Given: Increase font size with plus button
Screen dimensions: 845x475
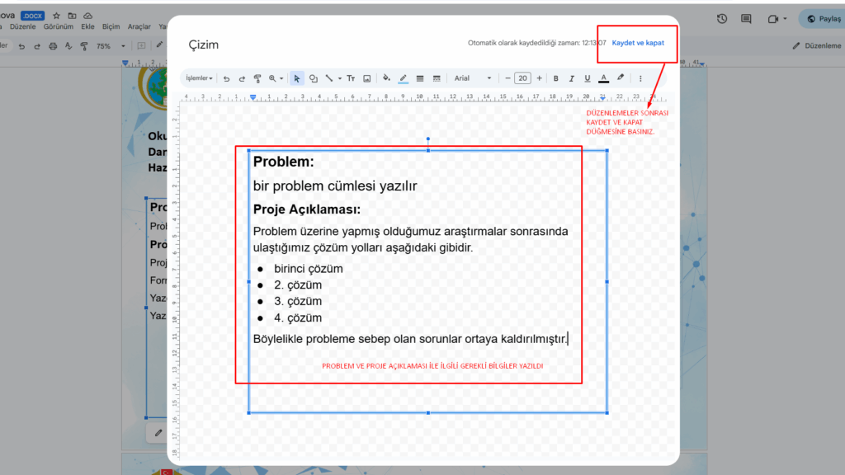Looking at the screenshot, I should pos(539,78).
